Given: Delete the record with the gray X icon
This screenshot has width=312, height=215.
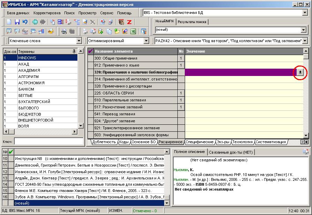Looking at the screenshot, I should click(92, 22).
